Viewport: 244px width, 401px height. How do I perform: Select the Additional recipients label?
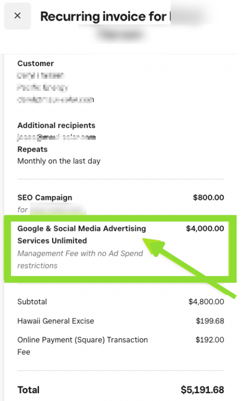56,125
